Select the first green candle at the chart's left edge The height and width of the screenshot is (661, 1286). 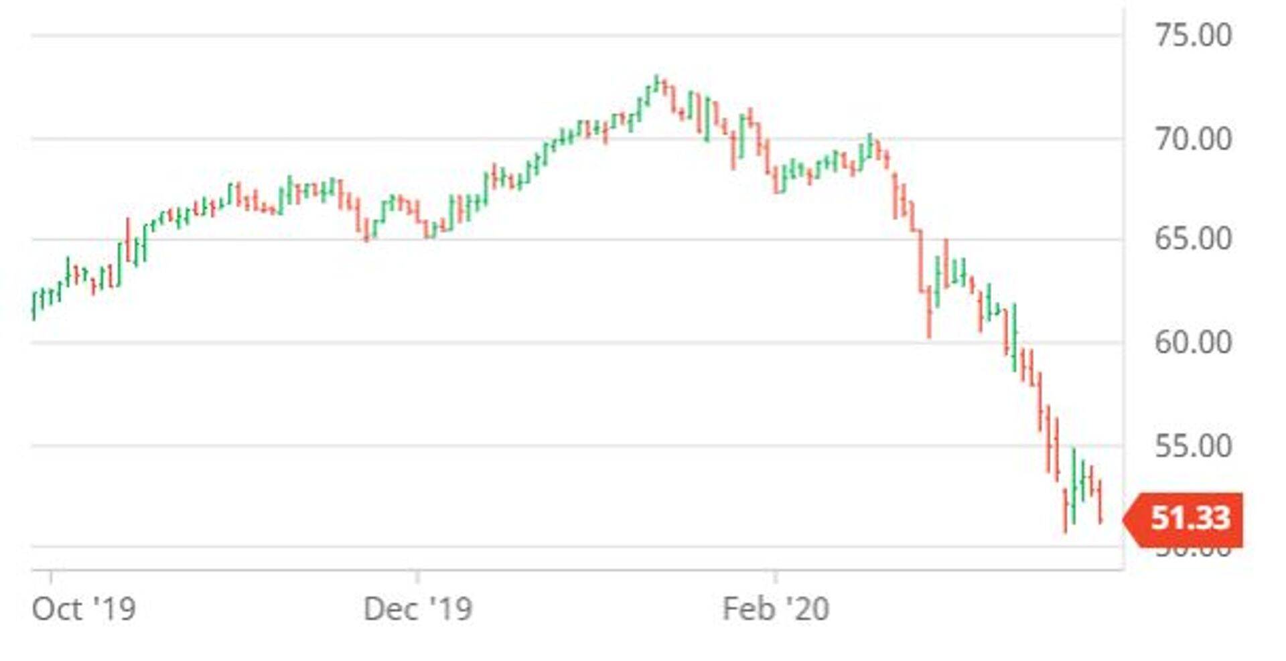[x=34, y=305]
